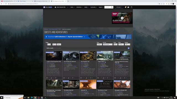Go back in browser history
177x99 pixels.
coord(1,4)
